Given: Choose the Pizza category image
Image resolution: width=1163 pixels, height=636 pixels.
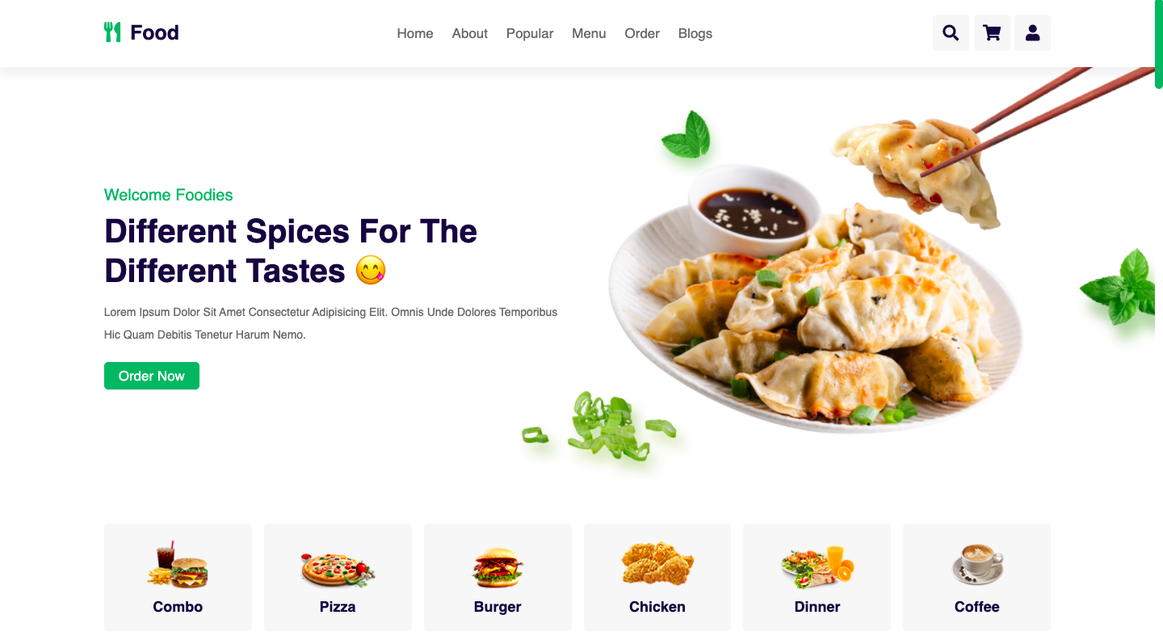Looking at the screenshot, I should point(338,569).
